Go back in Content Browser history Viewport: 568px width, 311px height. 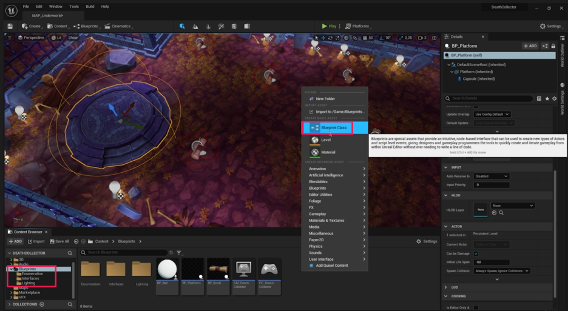[x=76, y=241]
